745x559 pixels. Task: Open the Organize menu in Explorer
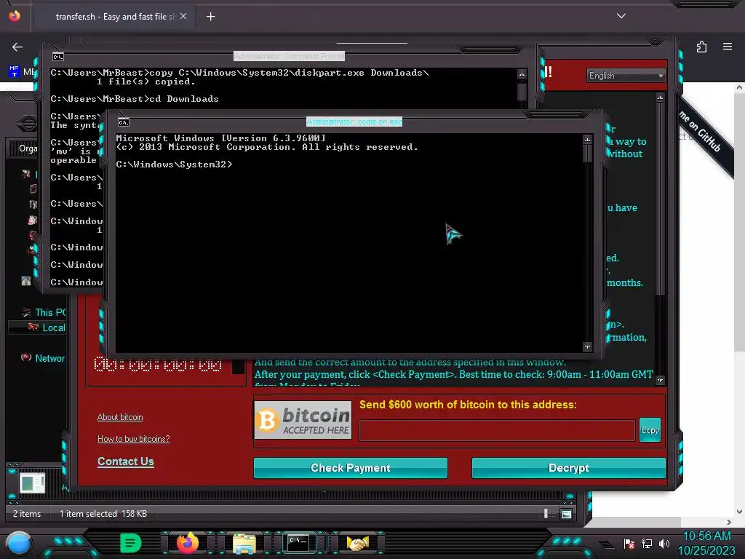click(28, 148)
